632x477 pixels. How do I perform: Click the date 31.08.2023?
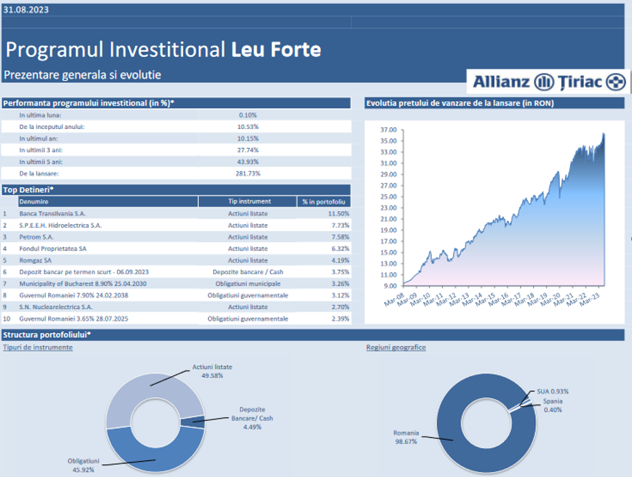[x=26, y=9]
